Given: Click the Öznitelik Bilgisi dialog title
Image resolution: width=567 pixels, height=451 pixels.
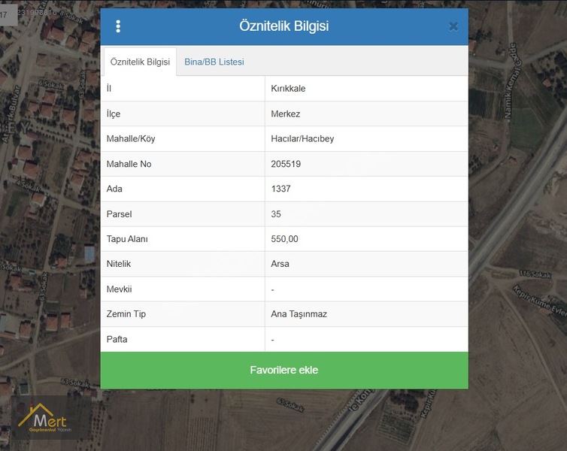Looking at the screenshot, I should tap(283, 26).
